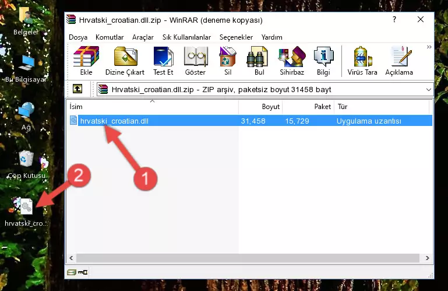Screen dimensions: 448x291
Task: Click the 15,729 packed size value
Action: [297, 121]
